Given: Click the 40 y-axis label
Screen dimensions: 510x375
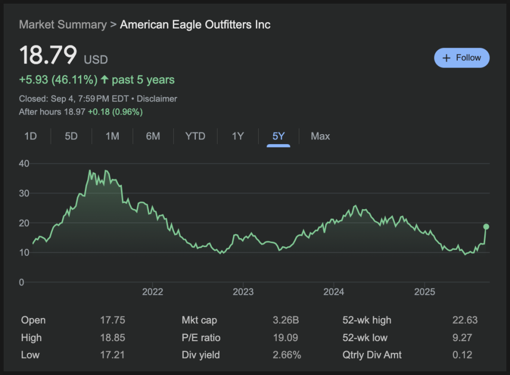Looking at the screenshot, I should [x=24, y=163].
